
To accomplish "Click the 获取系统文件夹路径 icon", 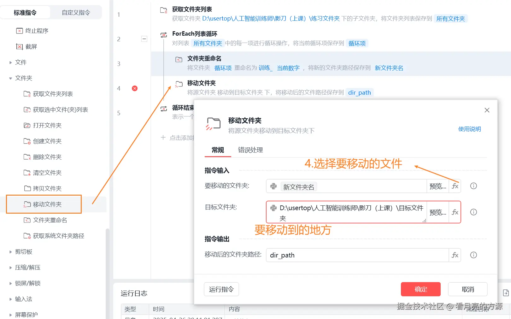I will point(27,236).
